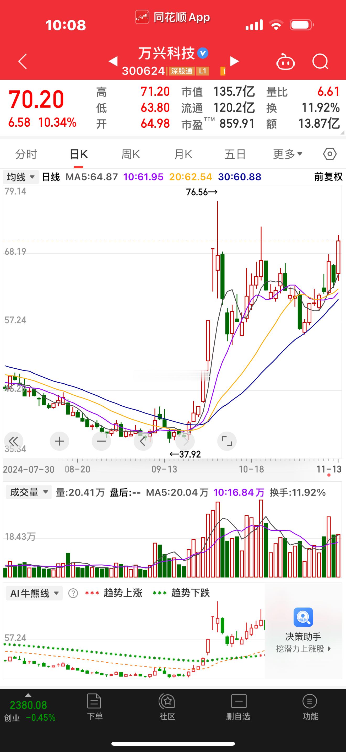Open 更多 period dropdown

tap(287, 154)
